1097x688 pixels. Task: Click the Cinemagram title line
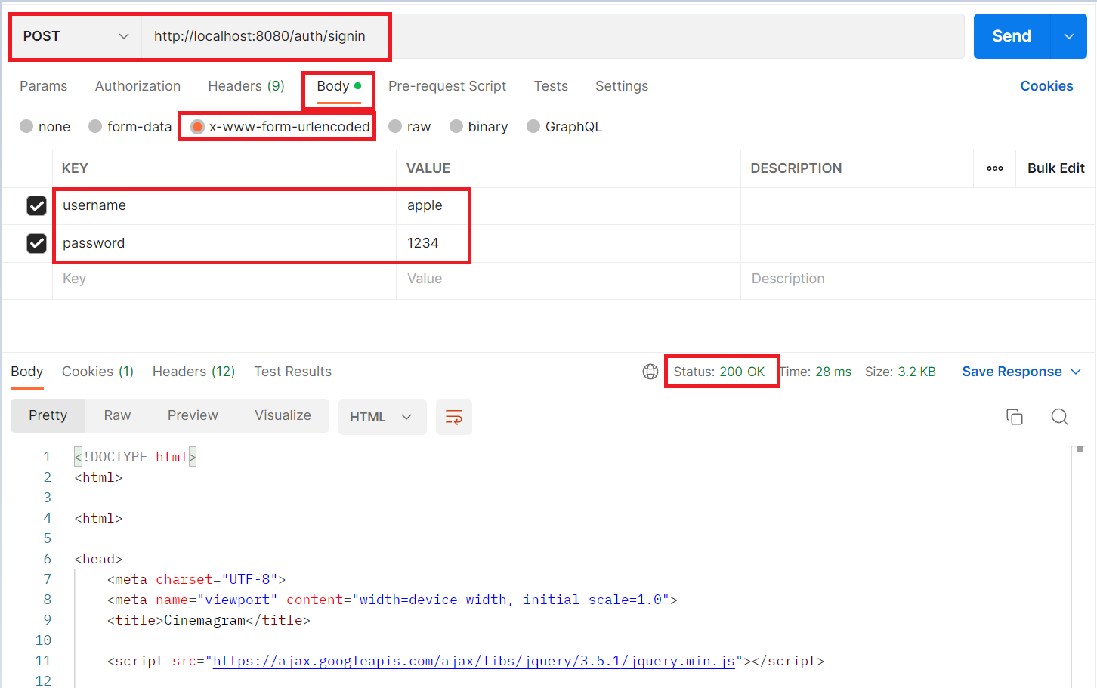[209, 620]
